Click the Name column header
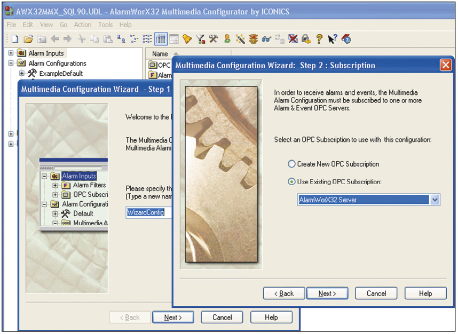Screen dimensions: 458x334 click(x=160, y=54)
